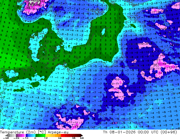180x139 pixels.
Task: Click the "-22" legend label
Action: coord(16,138)
